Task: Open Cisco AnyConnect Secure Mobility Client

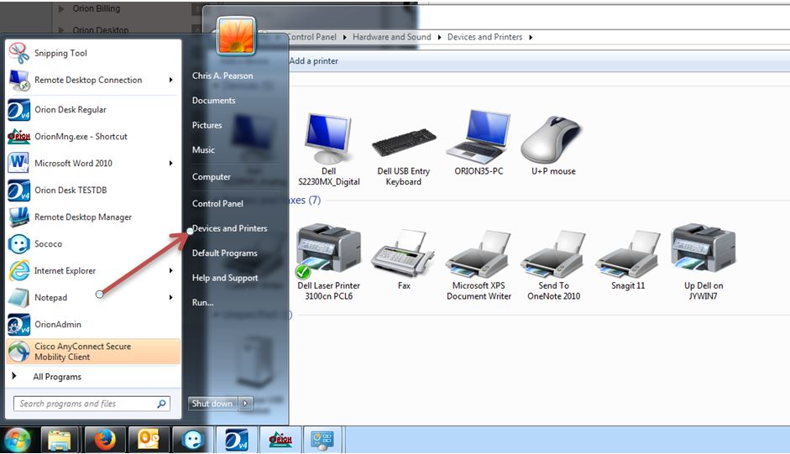Action: pos(93,352)
